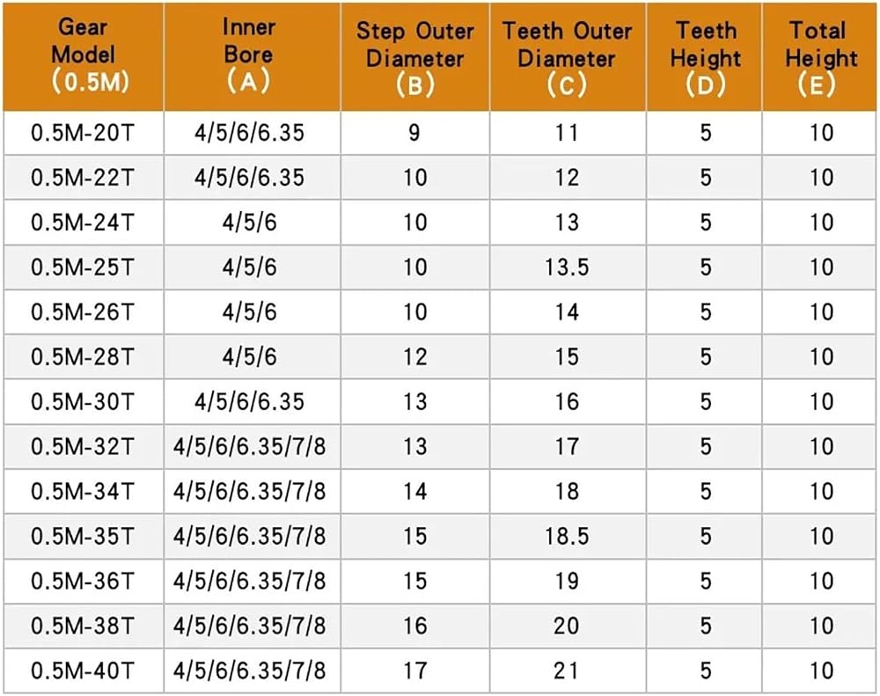
Task: Click the 0.5M-40T gear model cell
Action: 84,670
